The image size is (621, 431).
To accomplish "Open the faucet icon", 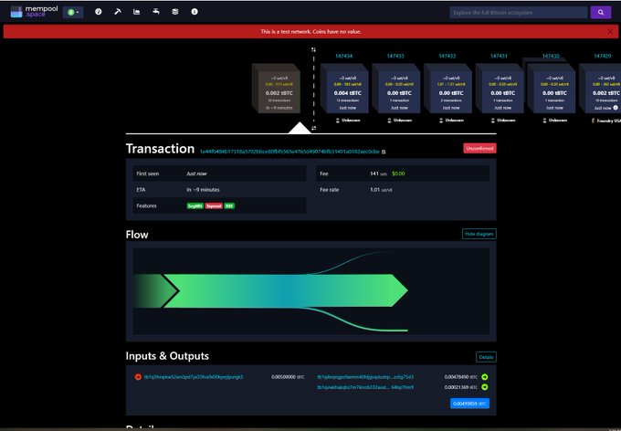I will (156, 12).
